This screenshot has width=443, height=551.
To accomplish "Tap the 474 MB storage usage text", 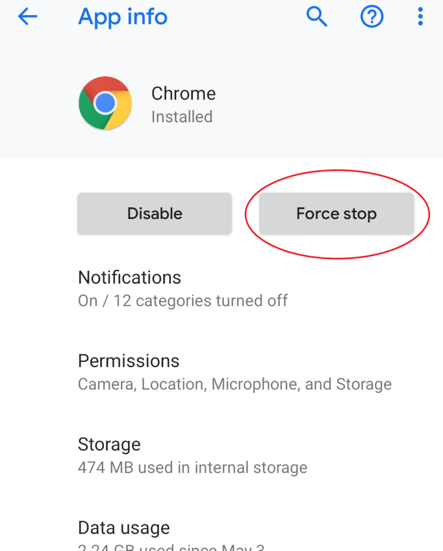I will [193, 468].
